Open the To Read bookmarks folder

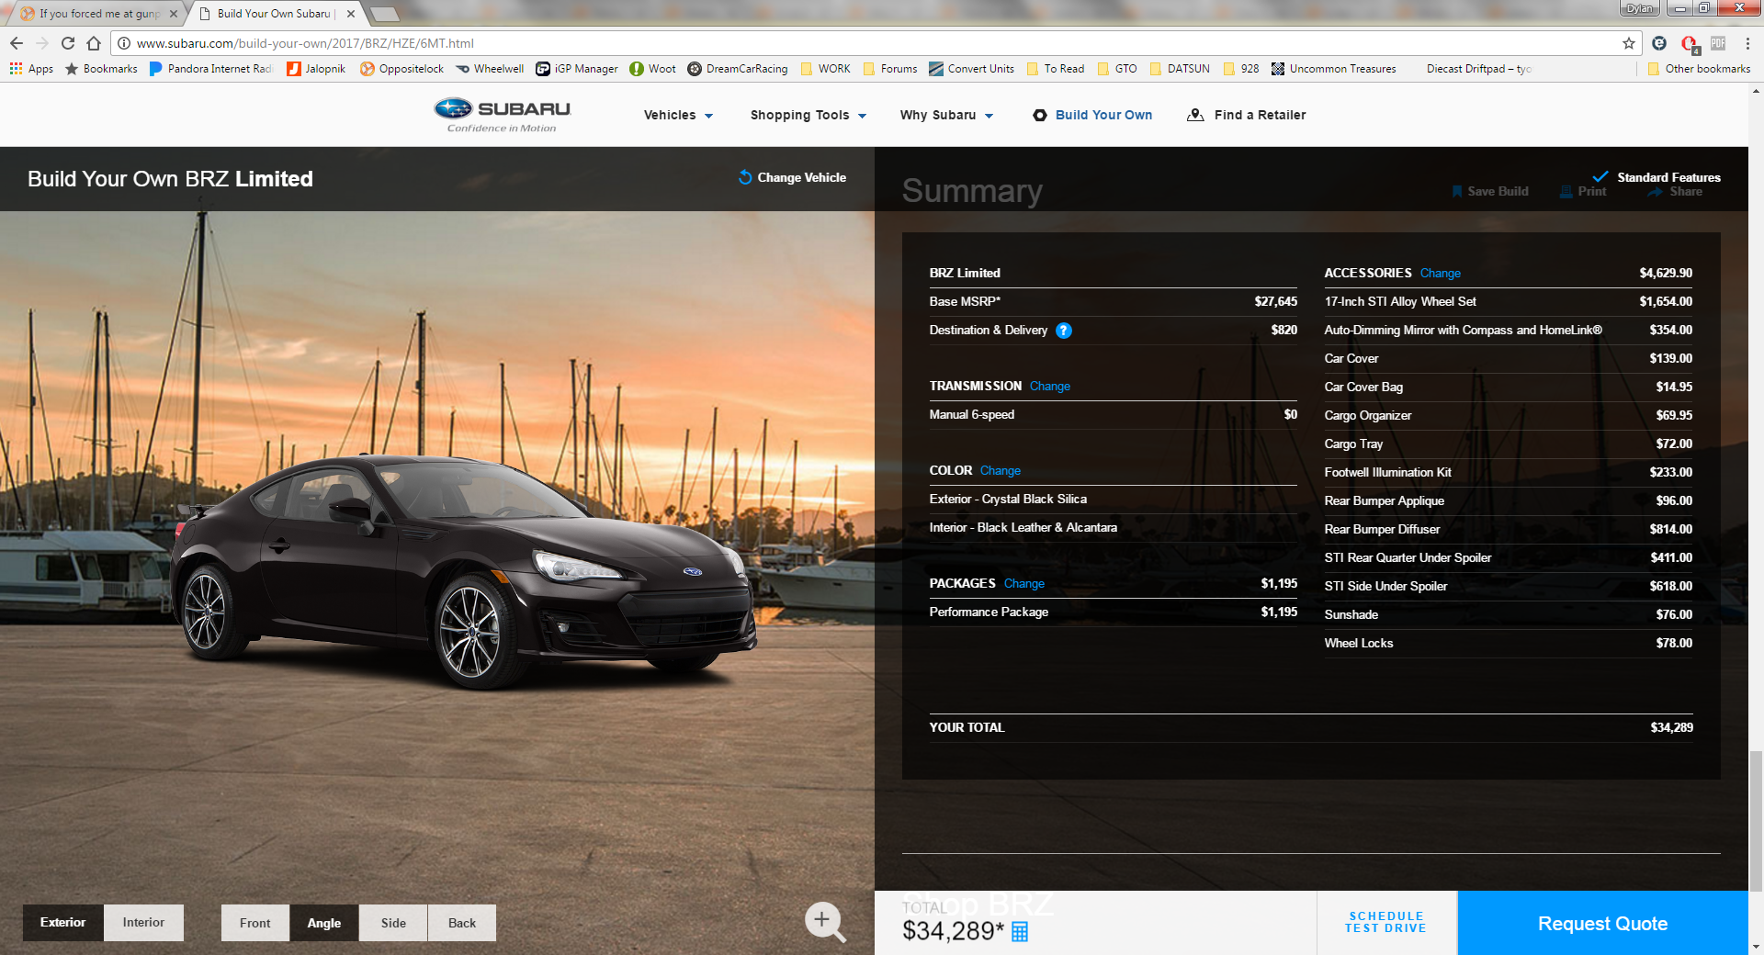point(1055,69)
